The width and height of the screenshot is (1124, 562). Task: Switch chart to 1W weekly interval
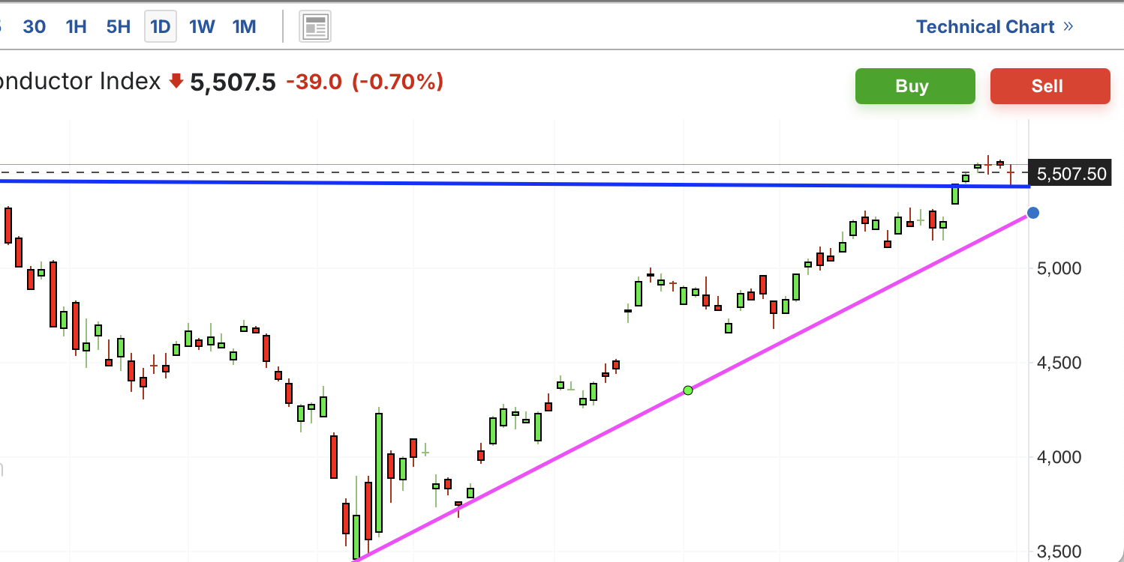202,28
